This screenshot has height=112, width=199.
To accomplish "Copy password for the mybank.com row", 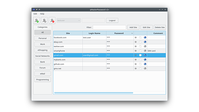I will pos(141,60).
